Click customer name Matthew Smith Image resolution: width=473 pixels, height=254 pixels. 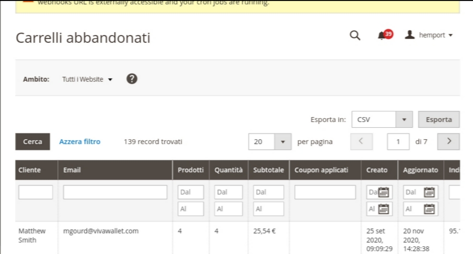coord(32,236)
